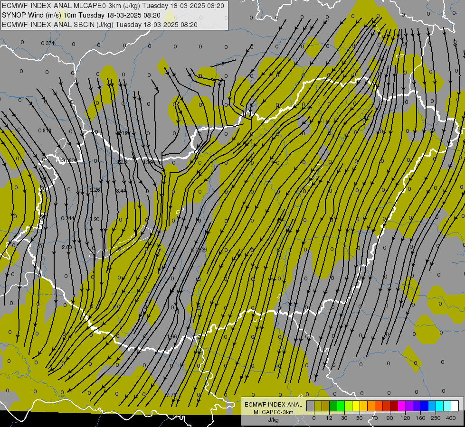Click legend scale label 90
Viewport: 465px width, 427px height.
389,418
